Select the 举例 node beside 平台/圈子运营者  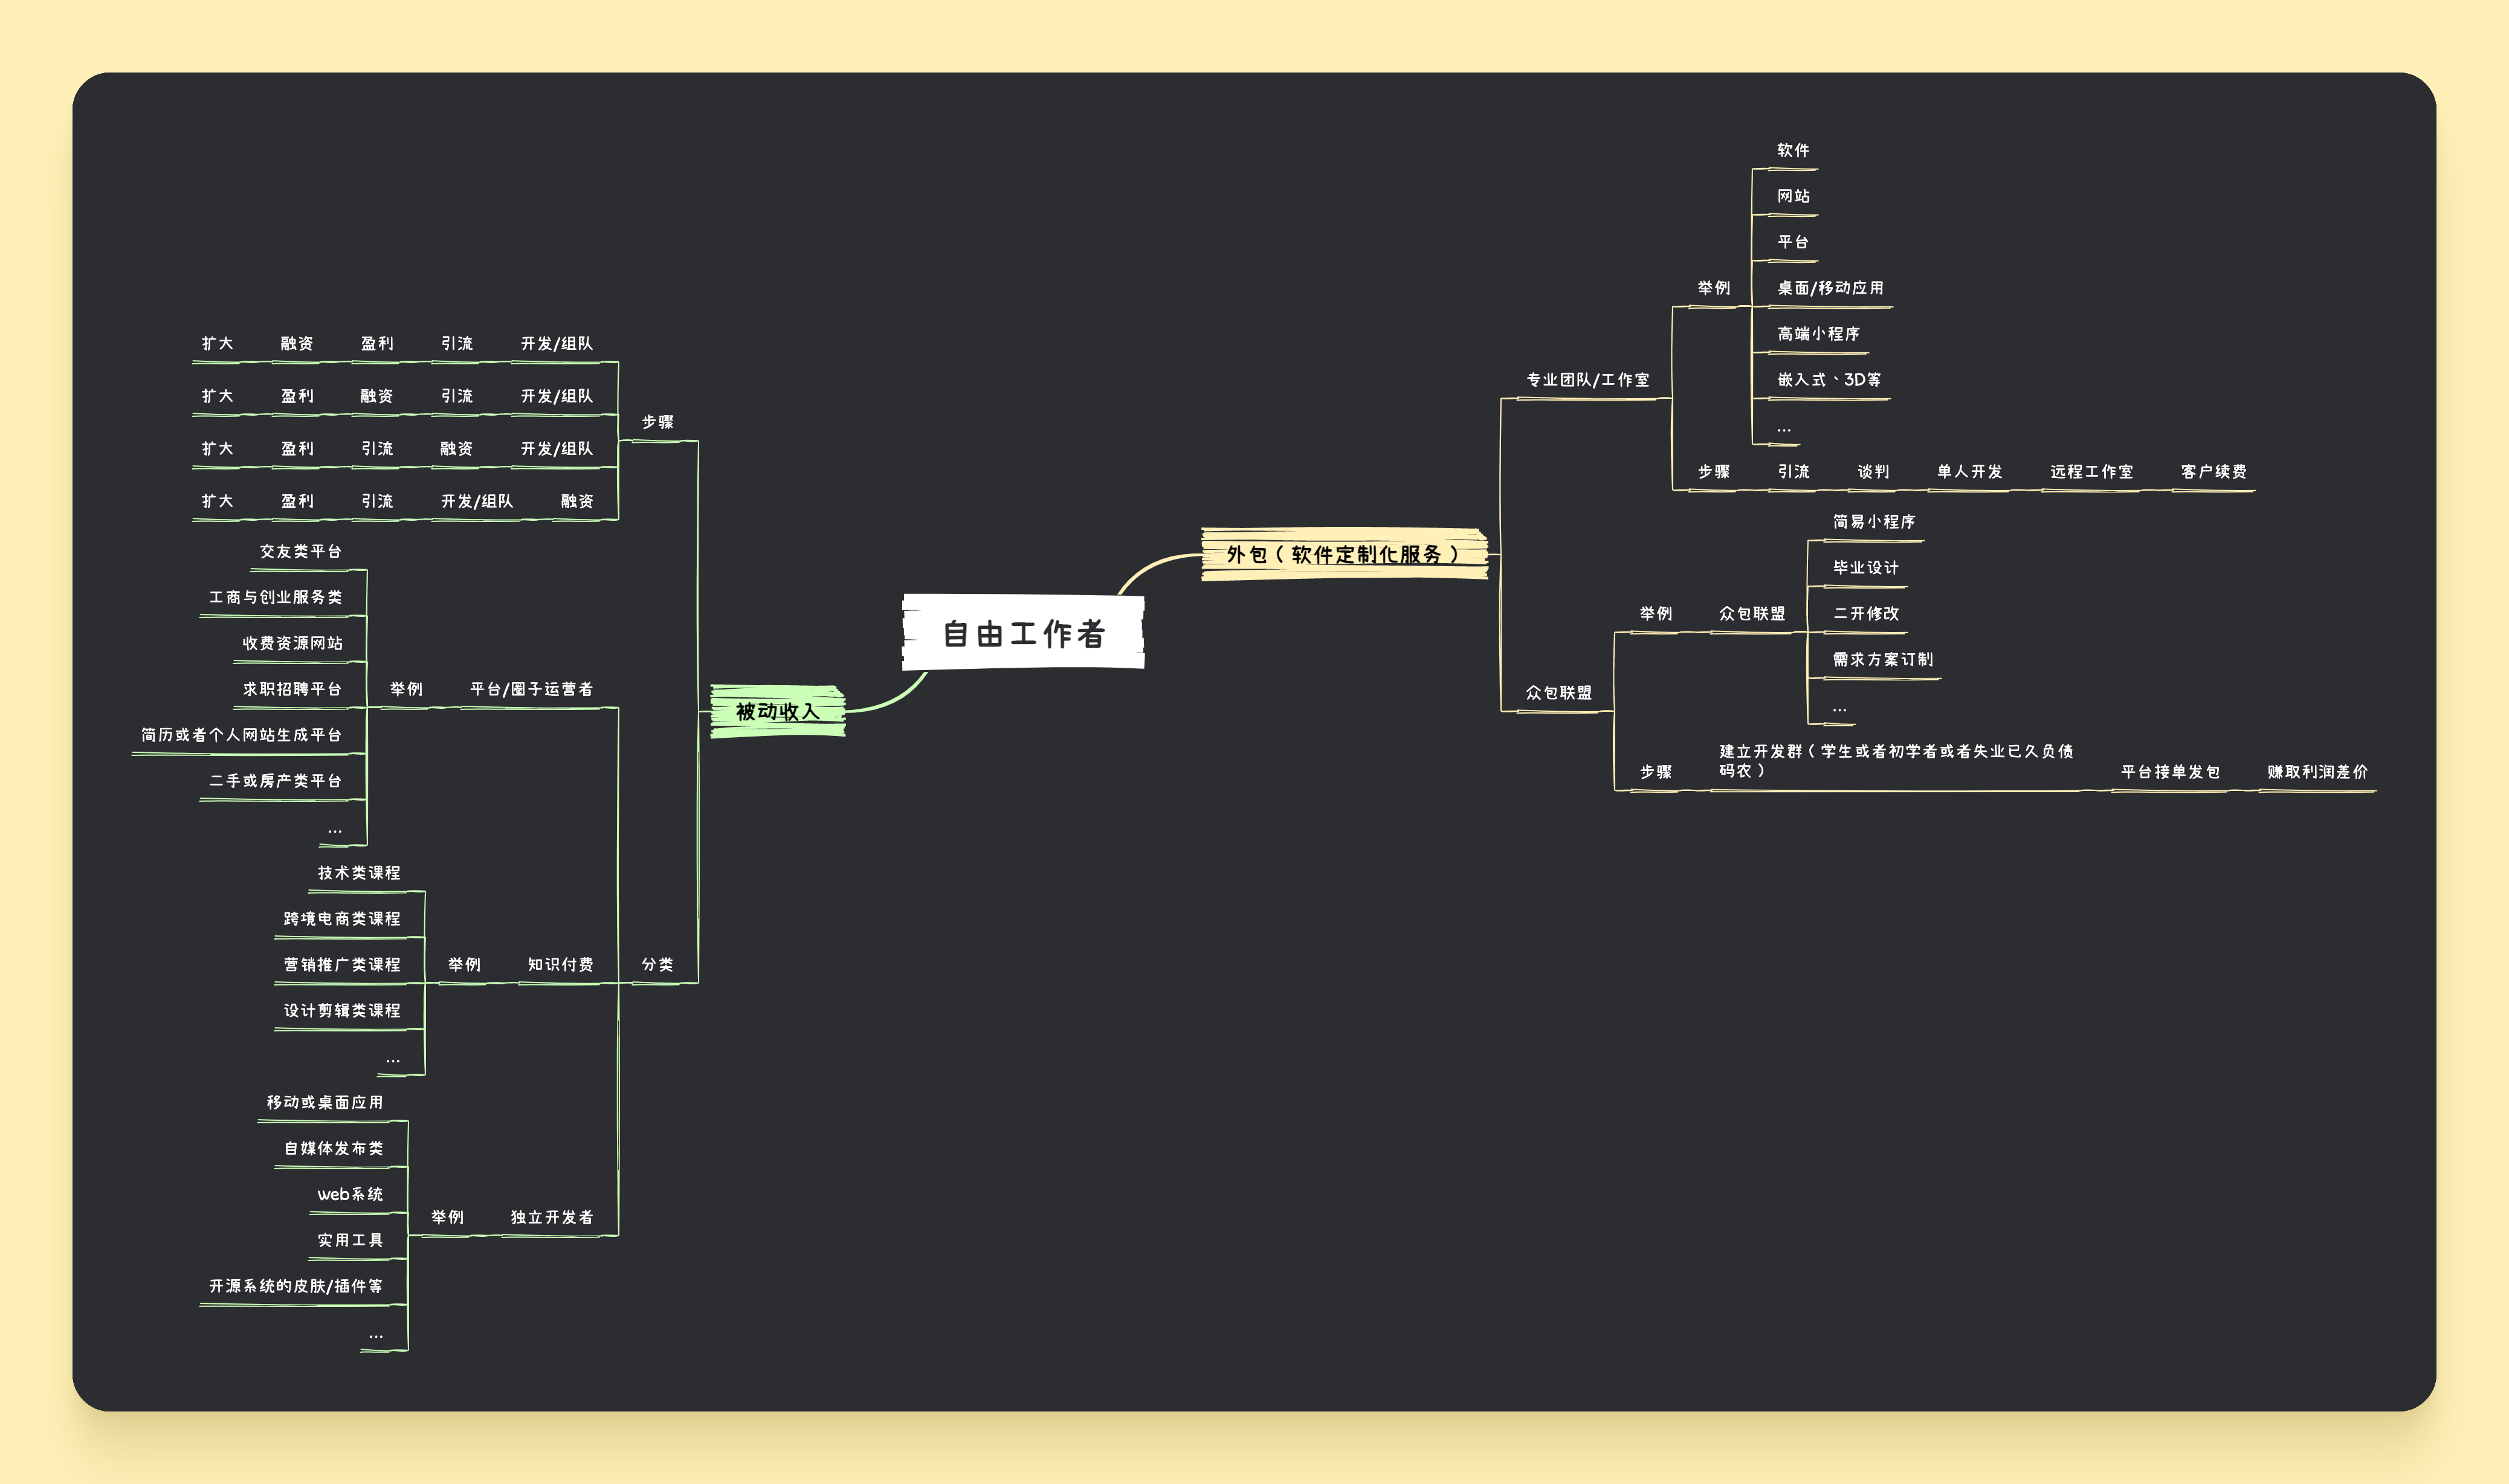pyautogui.click(x=406, y=689)
